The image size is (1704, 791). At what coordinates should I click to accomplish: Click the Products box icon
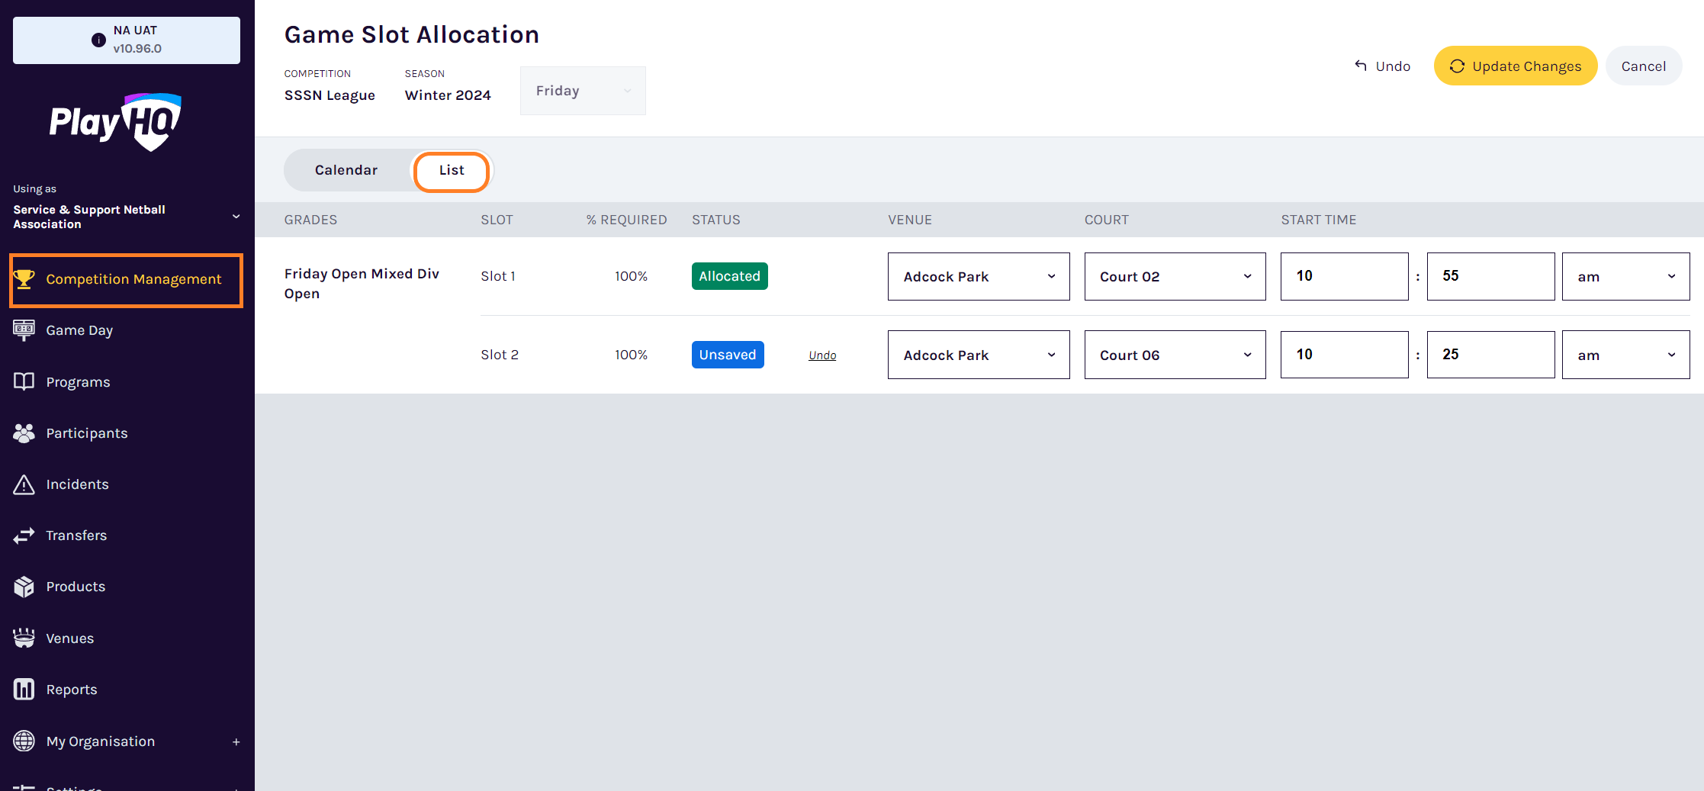(x=24, y=587)
